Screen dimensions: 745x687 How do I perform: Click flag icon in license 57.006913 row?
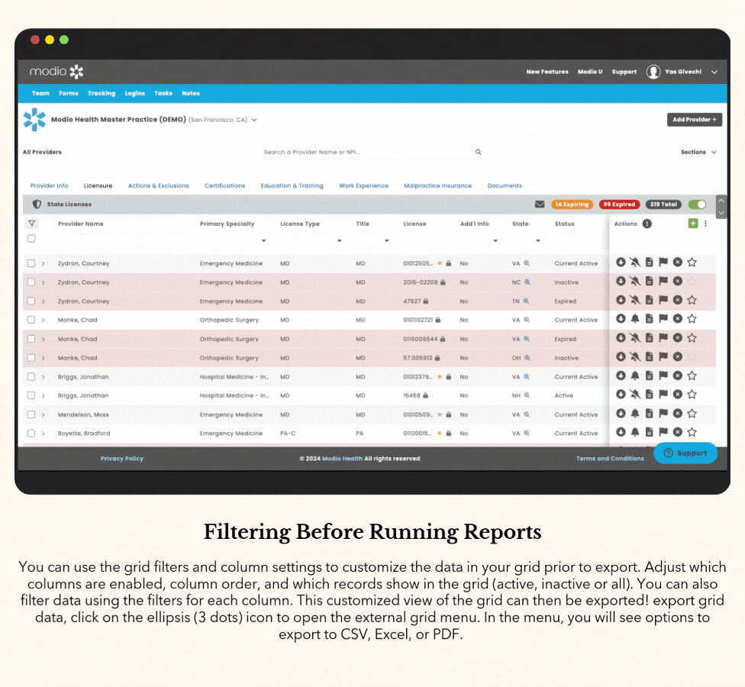663,356
